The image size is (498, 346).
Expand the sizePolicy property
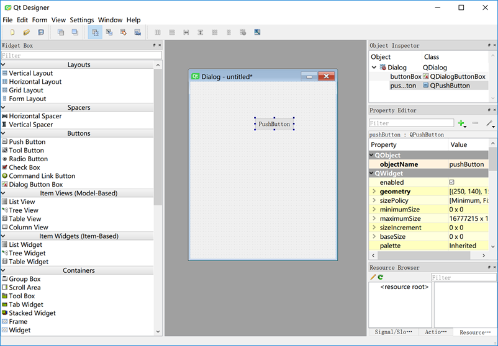pyautogui.click(x=374, y=200)
